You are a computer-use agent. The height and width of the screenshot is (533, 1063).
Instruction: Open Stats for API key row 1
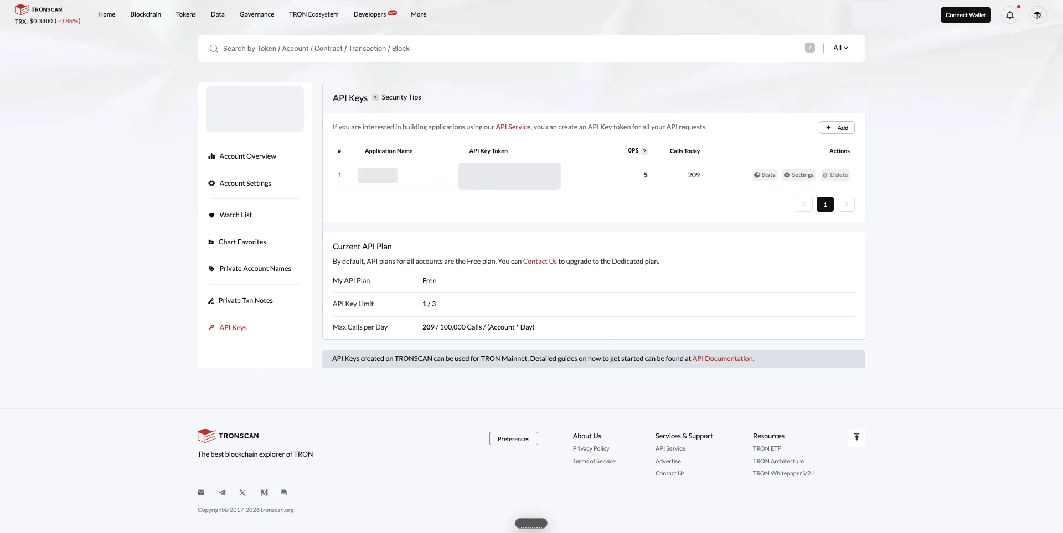pos(765,175)
